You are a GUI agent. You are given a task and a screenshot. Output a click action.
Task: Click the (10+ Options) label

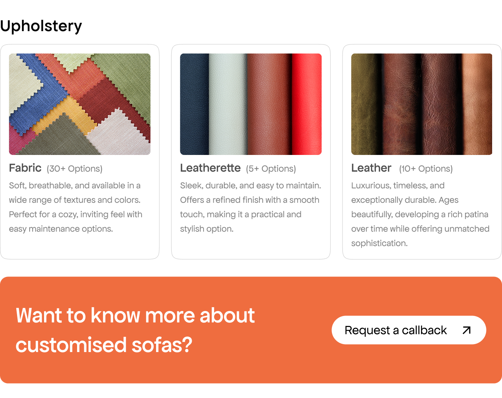(426, 169)
